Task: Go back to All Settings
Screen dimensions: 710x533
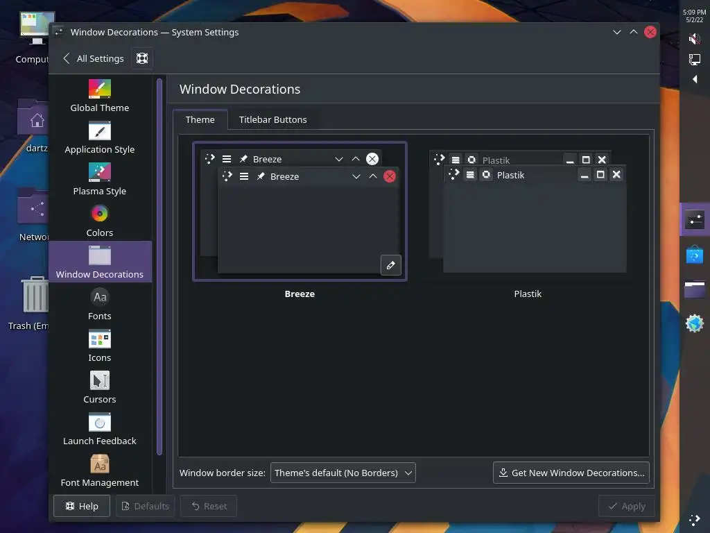Action: tap(94, 58)
